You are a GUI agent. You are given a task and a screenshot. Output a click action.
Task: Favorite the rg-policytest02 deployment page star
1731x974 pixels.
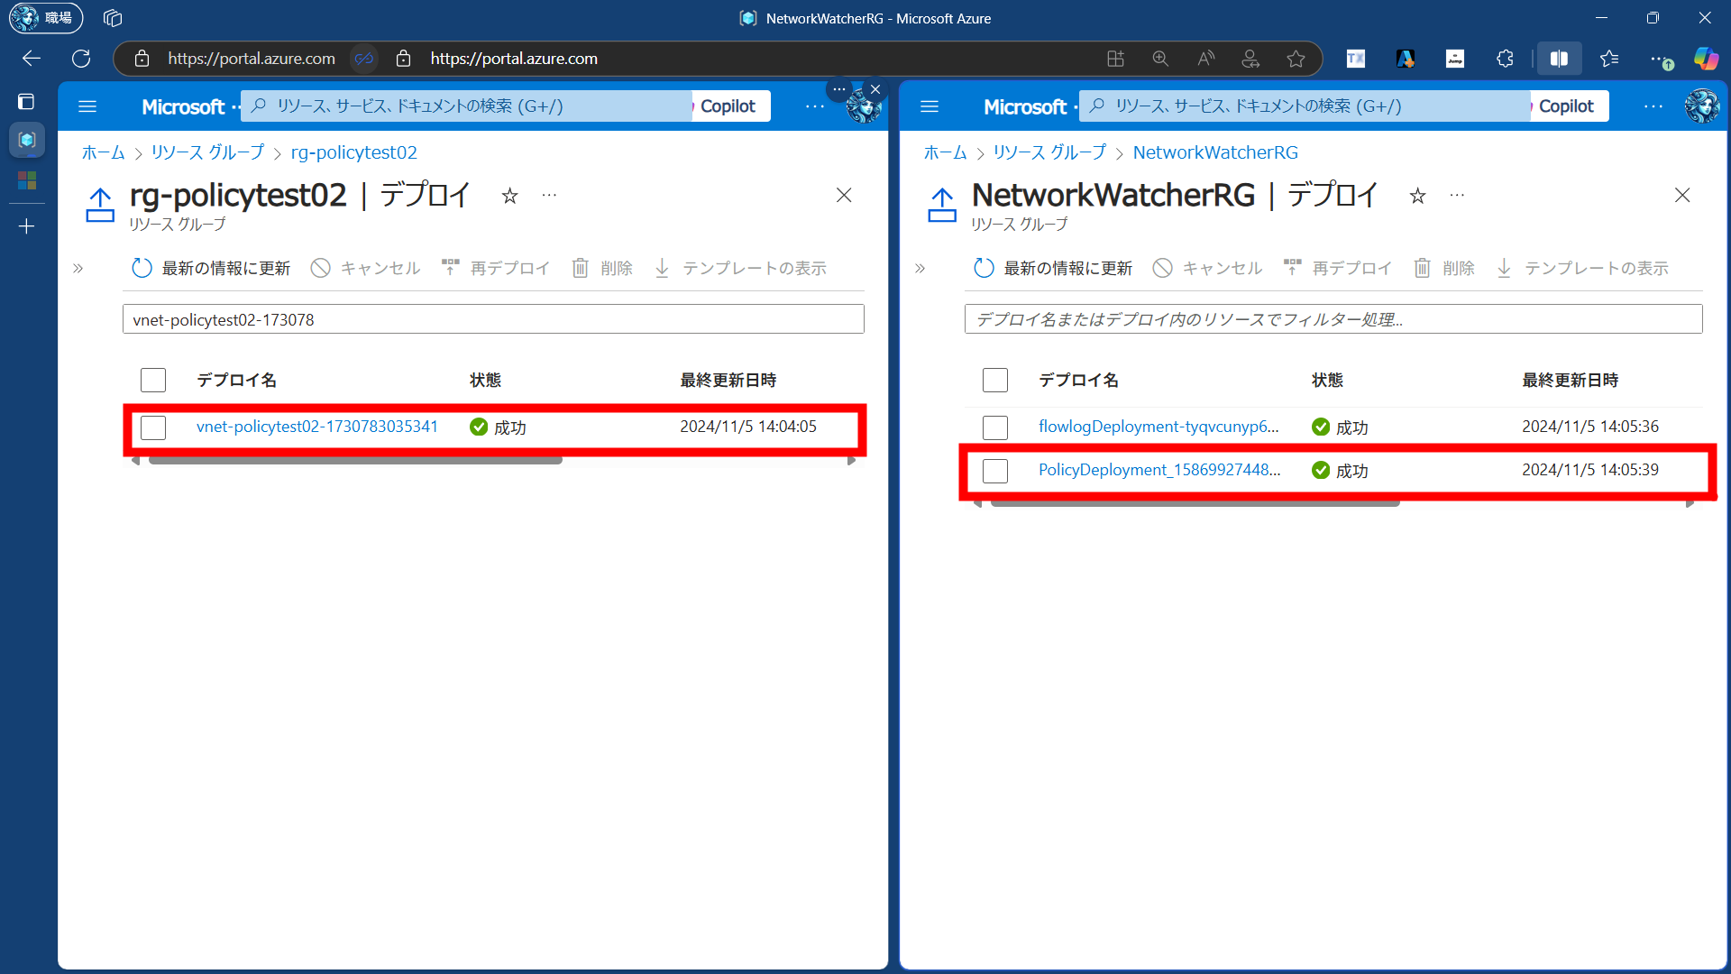[x=509, y=196]
